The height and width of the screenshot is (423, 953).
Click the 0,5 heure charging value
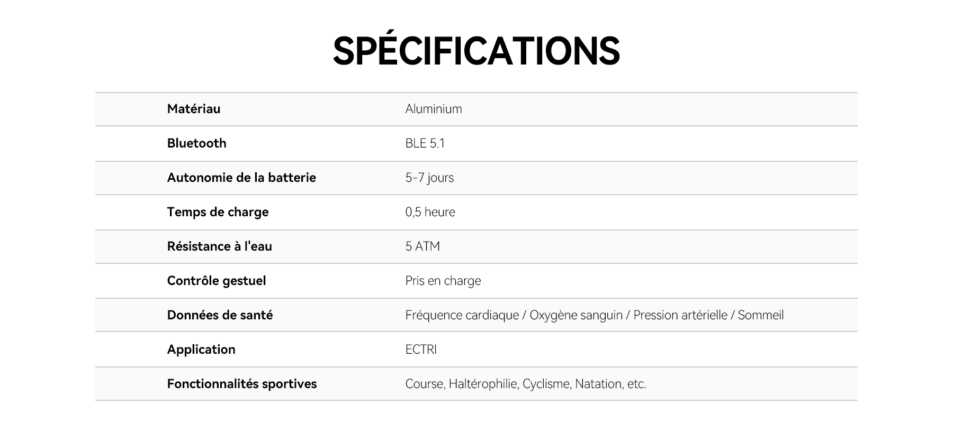(x=430, y=212)
